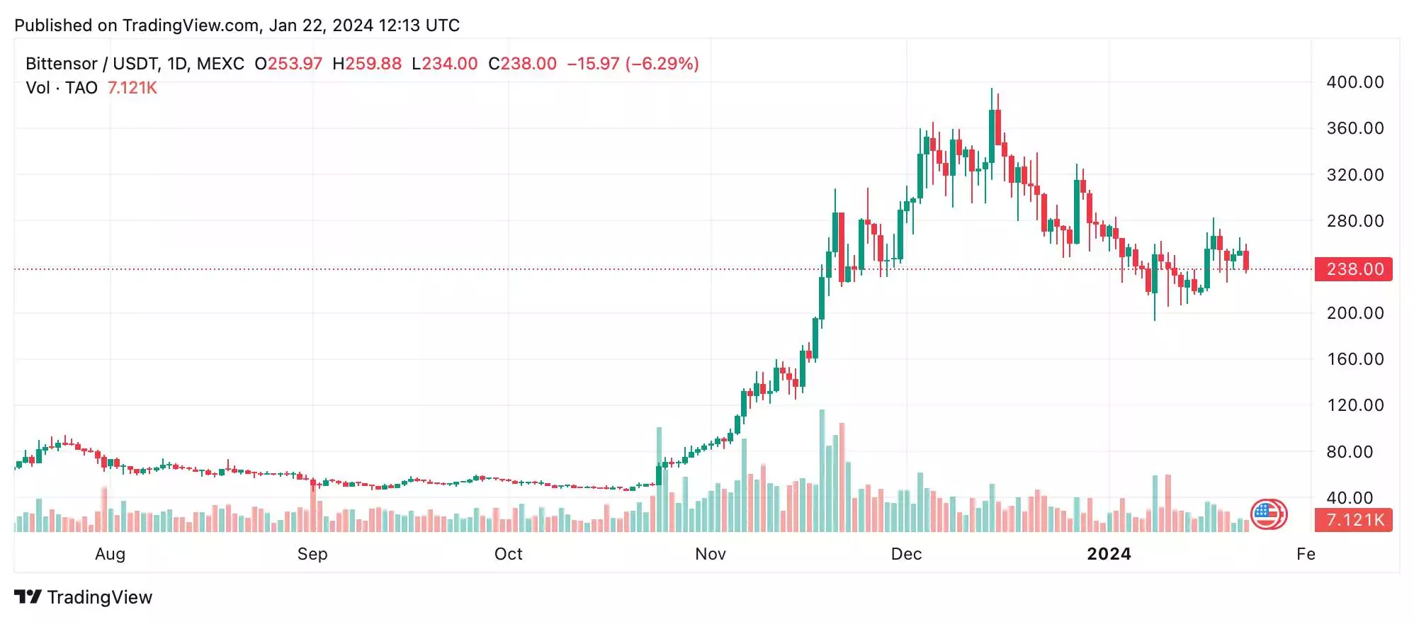
Task: Click the 2024 year marker on time axis
Action: tap(1109, 554)
